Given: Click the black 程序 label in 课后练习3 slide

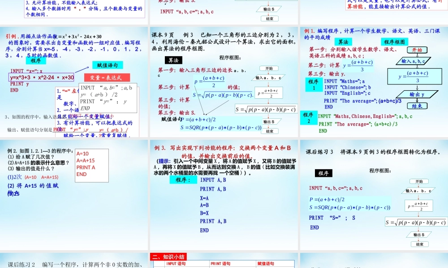Looking at the screenshot, I should (323, 173).
